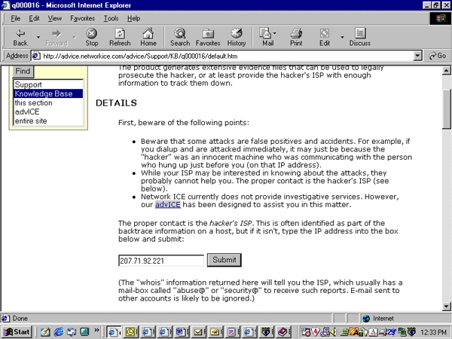Viewport: 452px width, 339px height.
Task: Click the IP address input field
Action: pyautogui.click(x=161, y=260)
